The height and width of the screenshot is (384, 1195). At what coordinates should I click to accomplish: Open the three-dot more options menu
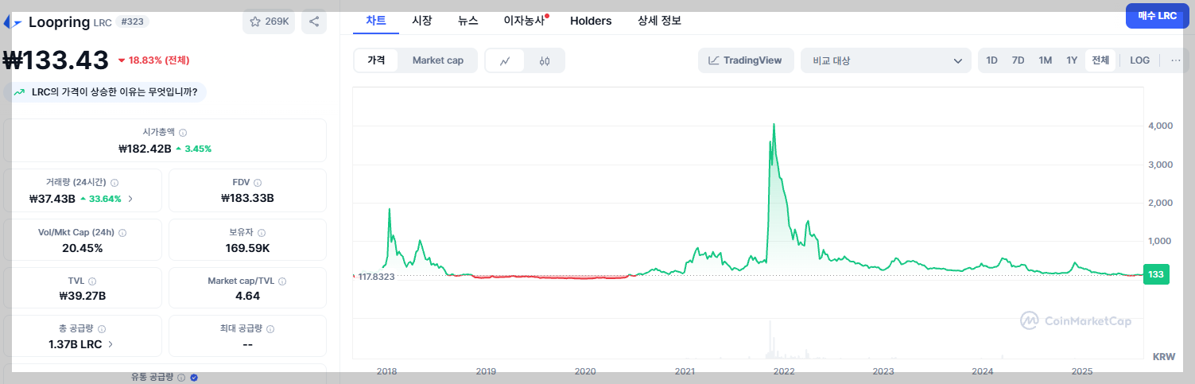1175,60
